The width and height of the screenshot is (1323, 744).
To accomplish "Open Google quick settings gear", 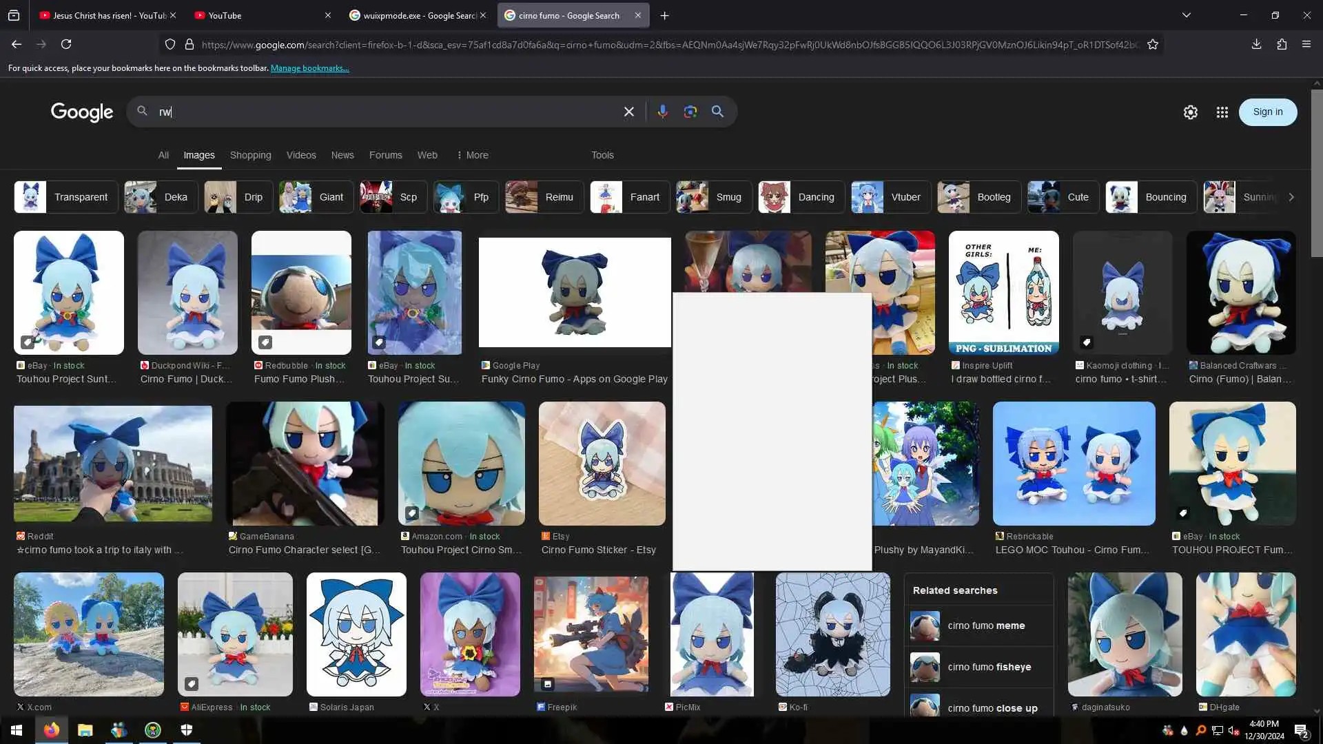I will point(1190,112).
